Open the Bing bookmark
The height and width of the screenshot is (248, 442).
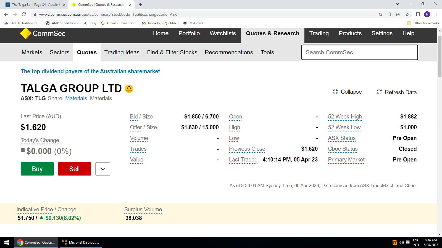(90, 23)
